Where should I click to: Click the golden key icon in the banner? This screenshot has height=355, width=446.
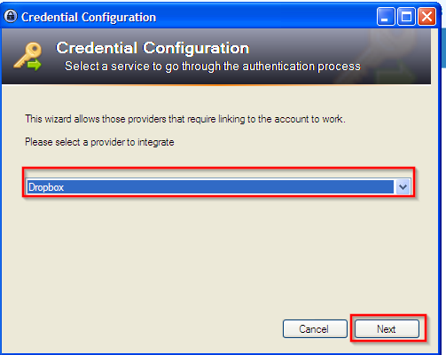pyautogui.click(x=27, y=55)
